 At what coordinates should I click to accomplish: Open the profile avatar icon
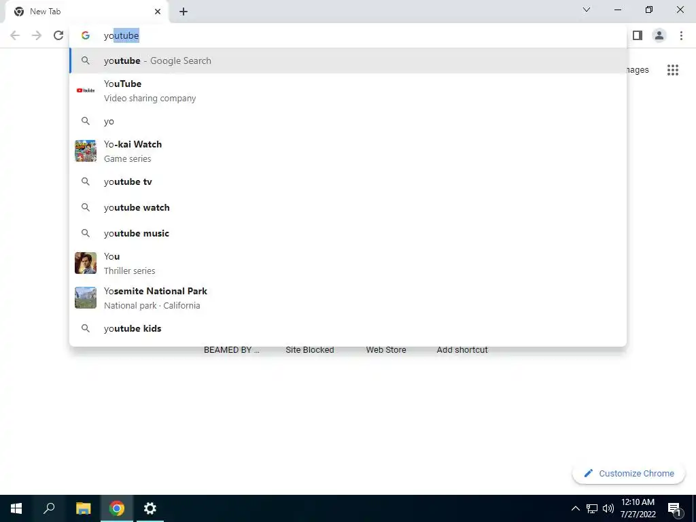point(659,35)
